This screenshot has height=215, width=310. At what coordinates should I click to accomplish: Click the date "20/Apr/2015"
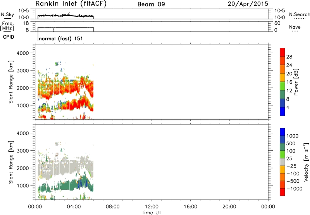point(248,4)
